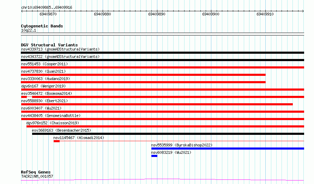This screenshot has height=184, width=314.
Task: Select the dgv6n167 (Wenger2019) label
Action: tap(43, 86)
